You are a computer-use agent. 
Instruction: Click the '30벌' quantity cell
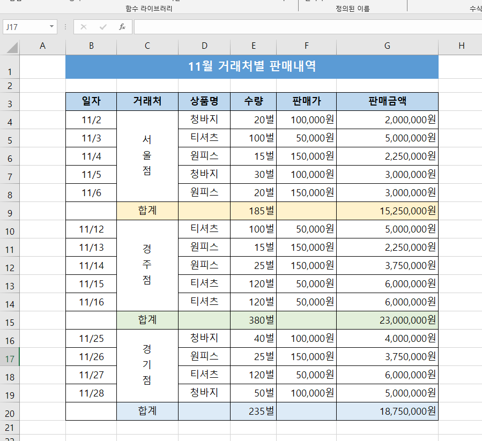pos(254,175)
